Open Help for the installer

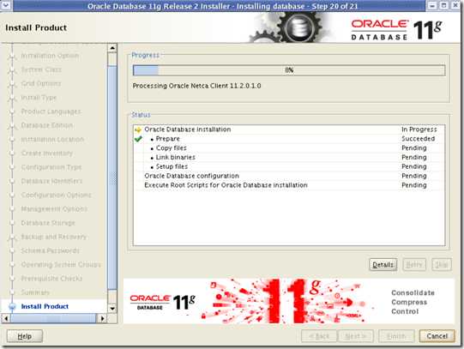pyautogui.click(x=25, y=336)
